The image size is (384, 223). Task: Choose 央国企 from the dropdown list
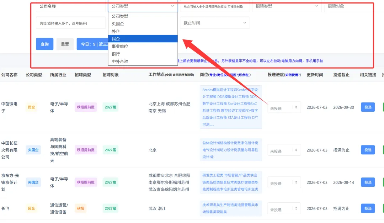[143, 24]
